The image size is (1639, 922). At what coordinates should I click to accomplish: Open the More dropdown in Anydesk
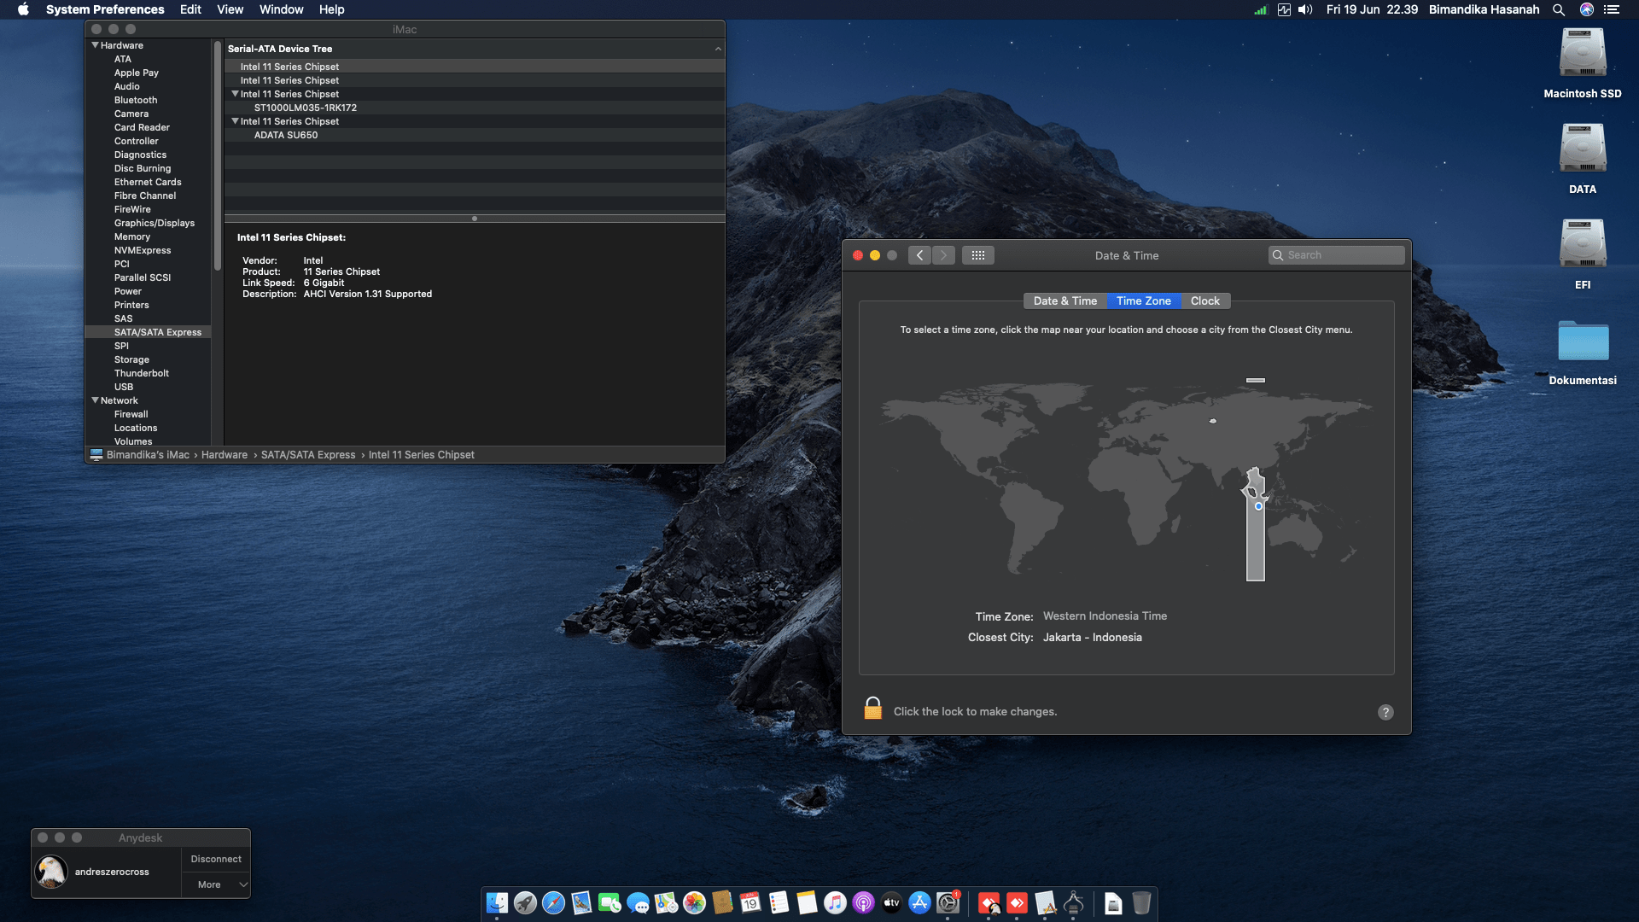pyautogui.click(x=216, y=884)
